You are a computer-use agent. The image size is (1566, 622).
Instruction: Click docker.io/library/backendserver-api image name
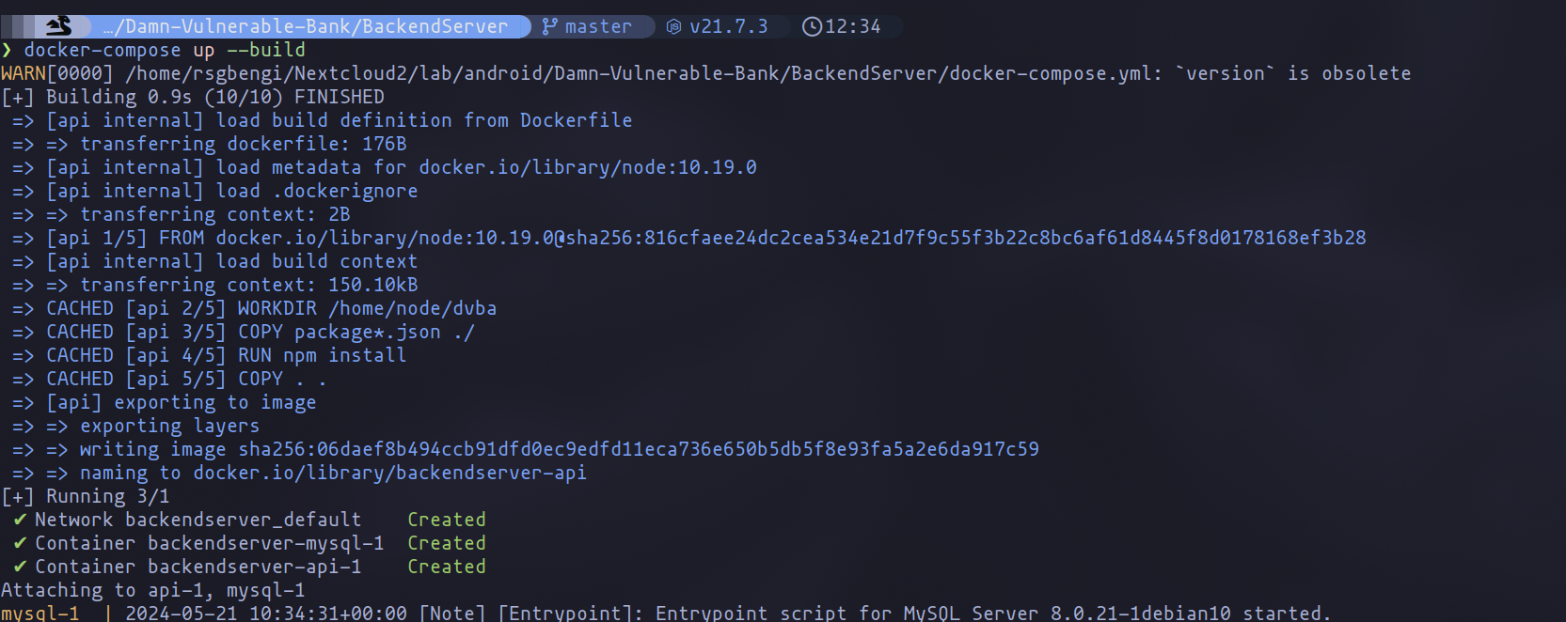click(389, 473)
